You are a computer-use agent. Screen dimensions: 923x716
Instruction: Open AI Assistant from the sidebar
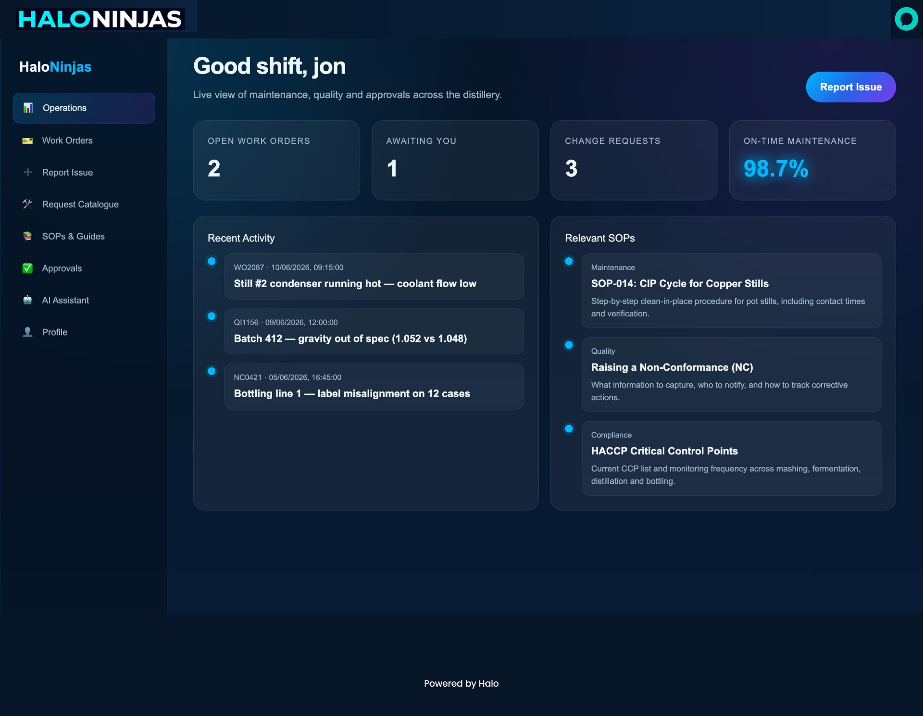84,300
